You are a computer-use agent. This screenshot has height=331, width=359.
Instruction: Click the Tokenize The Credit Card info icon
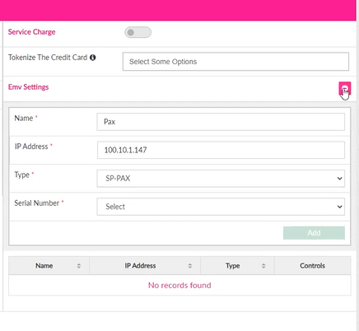[x=93, y=58]
